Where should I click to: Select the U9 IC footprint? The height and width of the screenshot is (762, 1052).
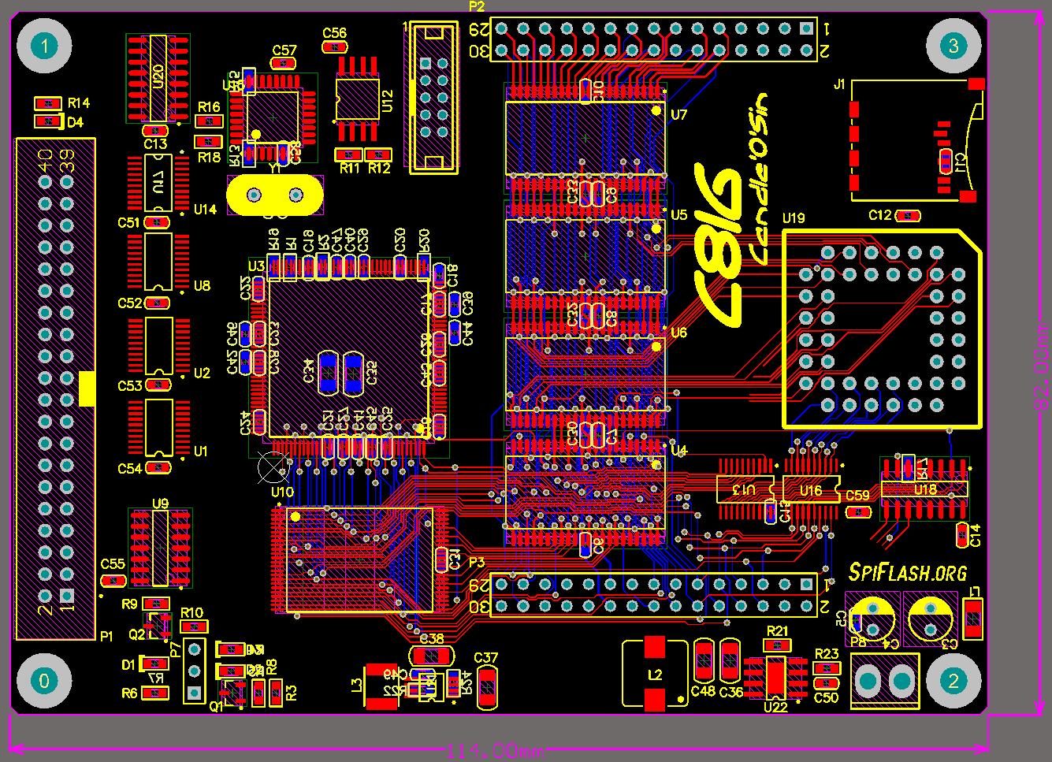160,547
